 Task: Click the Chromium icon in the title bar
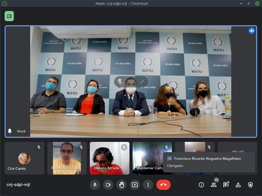pyautogui.click(x=5, y=4)
